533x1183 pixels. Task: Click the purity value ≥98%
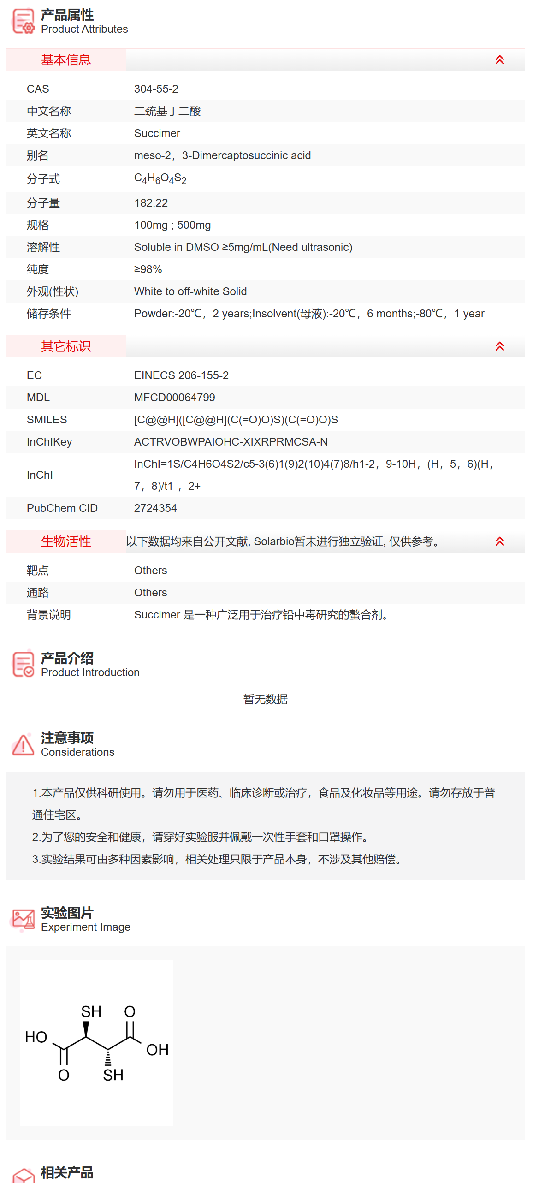tap(148, 269)
